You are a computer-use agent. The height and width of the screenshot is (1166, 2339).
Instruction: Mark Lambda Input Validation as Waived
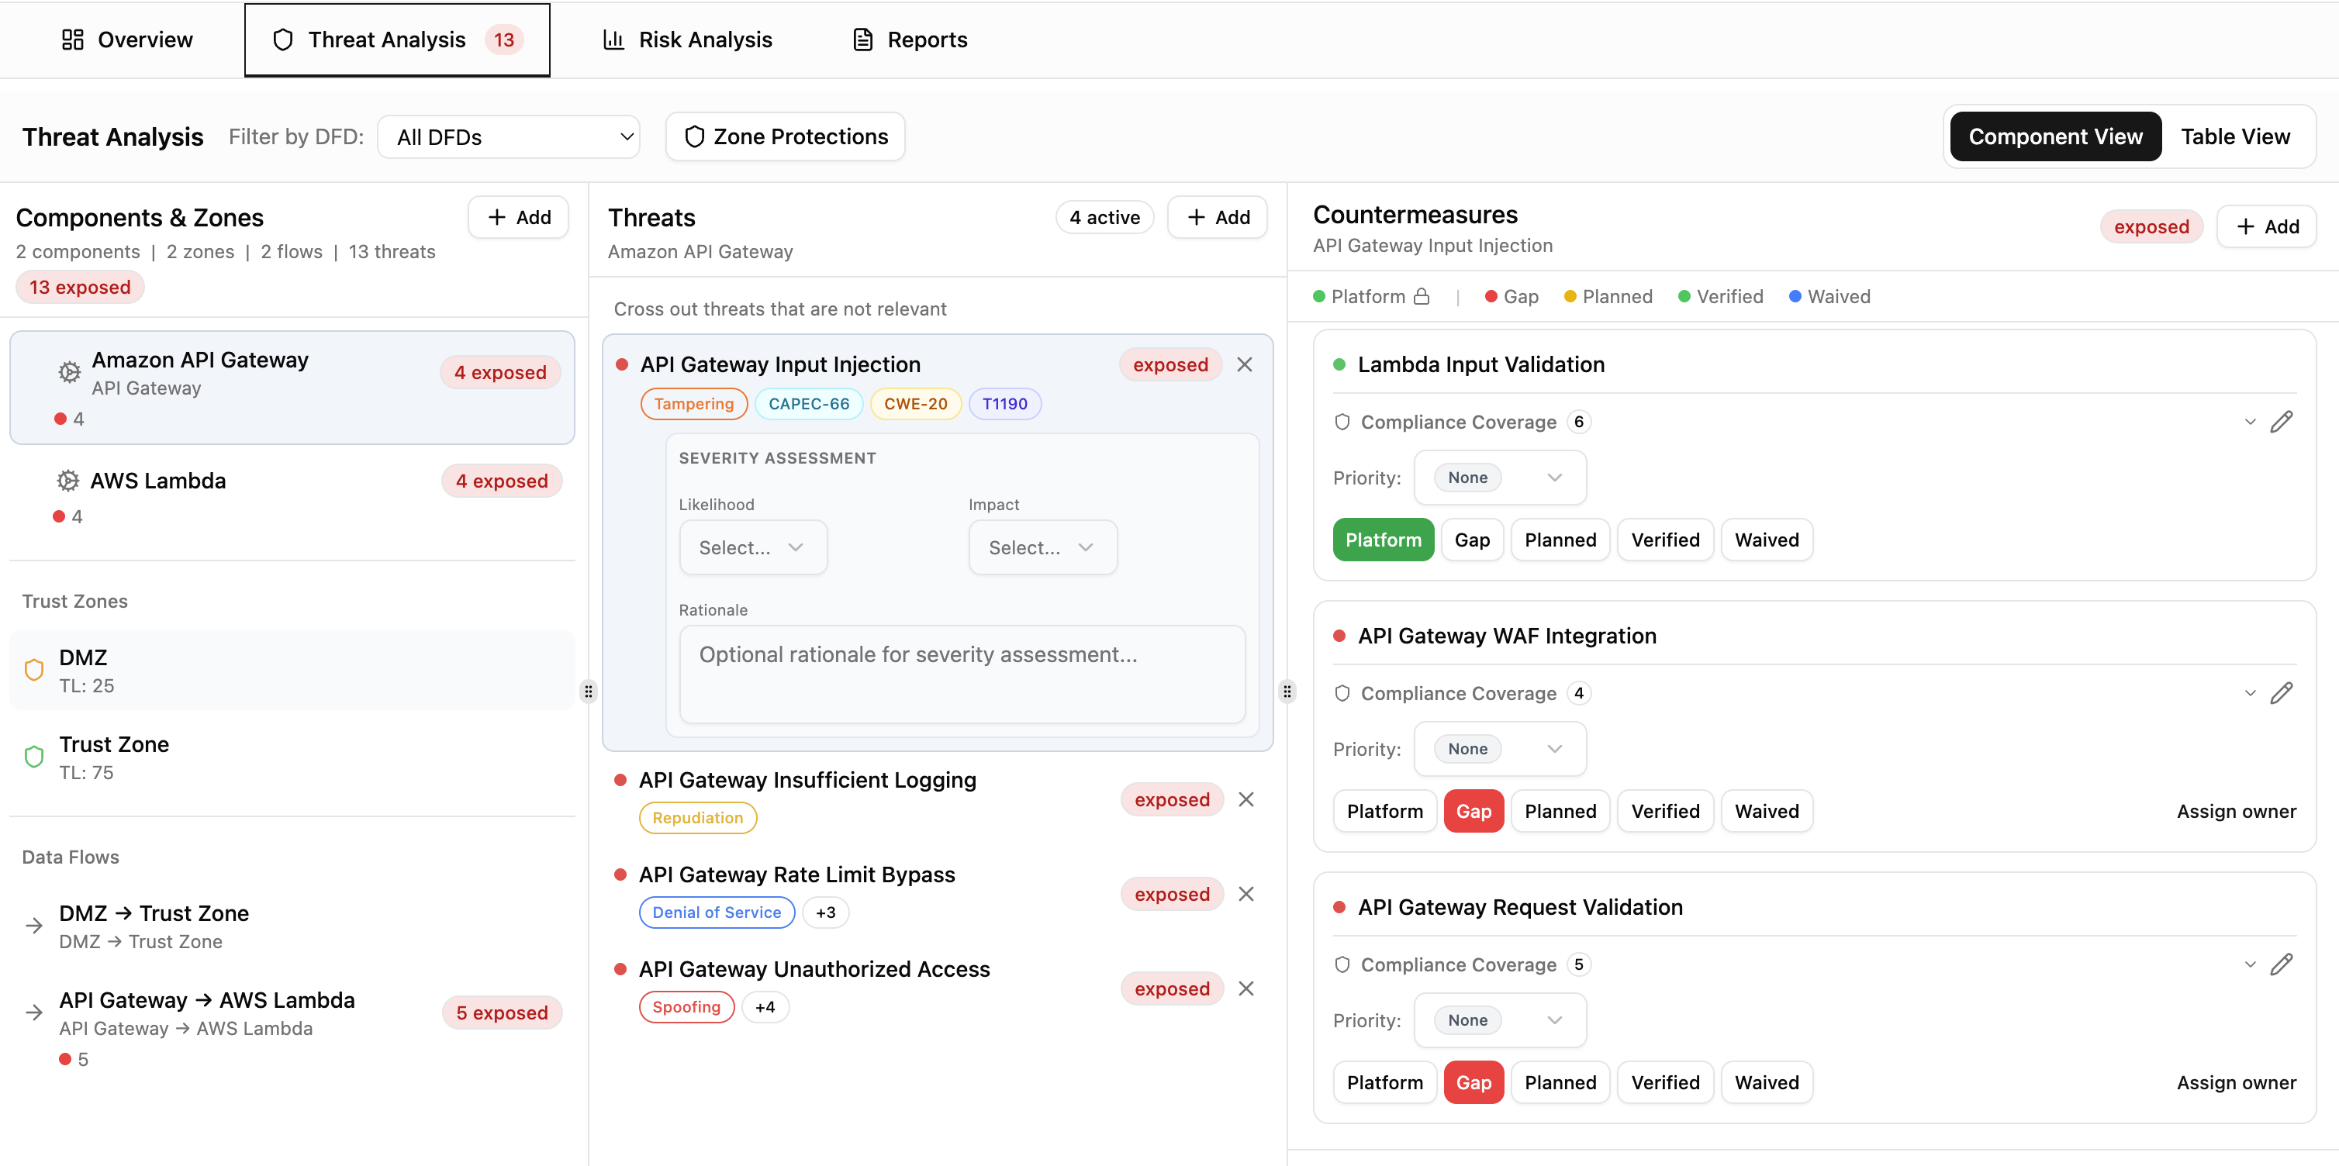[1766, 539]
